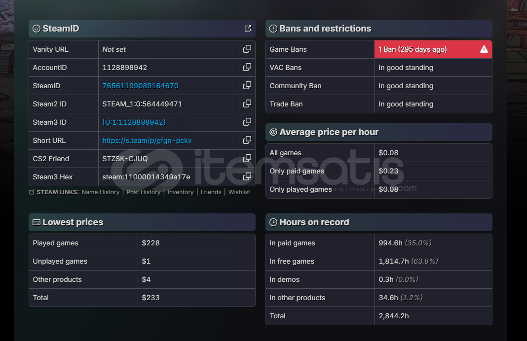Copy the SteamID value
This screenshot has width=527, height=341.
tap(247, 86)
